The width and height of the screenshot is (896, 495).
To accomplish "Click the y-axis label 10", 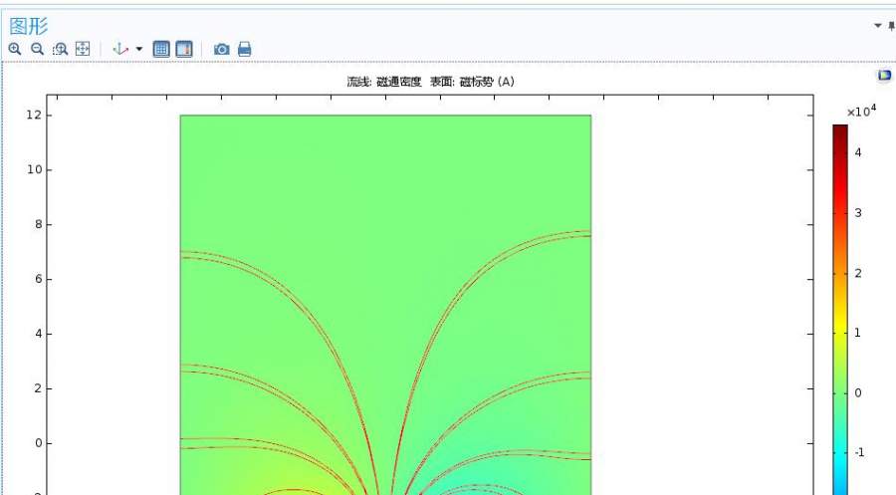I will point(34,169).
